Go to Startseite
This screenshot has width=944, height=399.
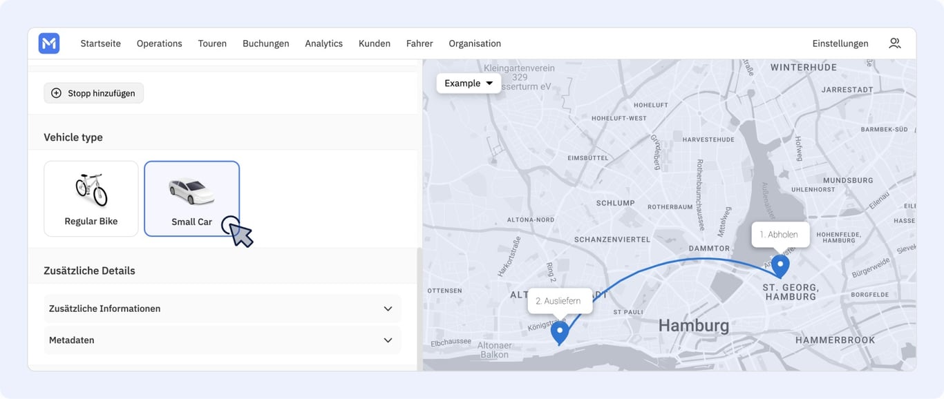101,43
